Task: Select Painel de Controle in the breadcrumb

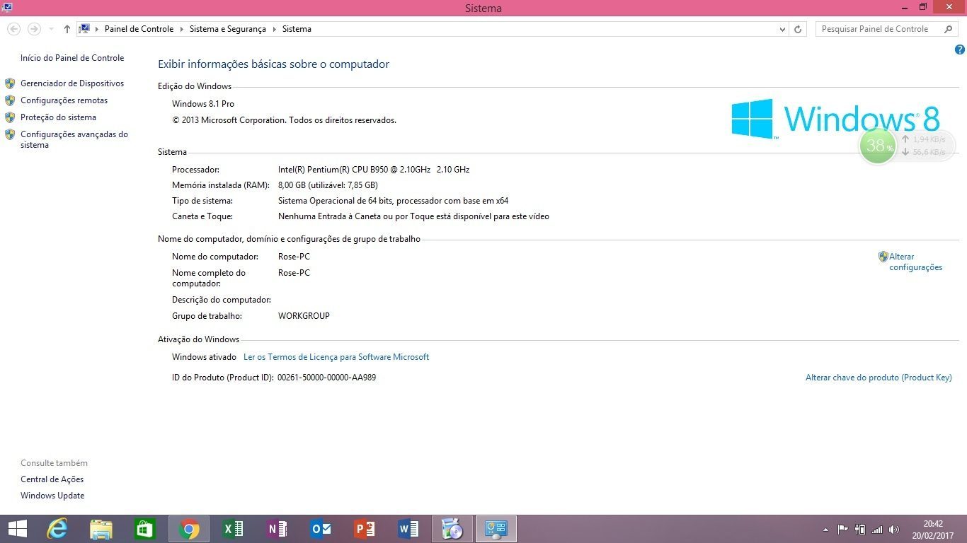Action: point(139,29)
